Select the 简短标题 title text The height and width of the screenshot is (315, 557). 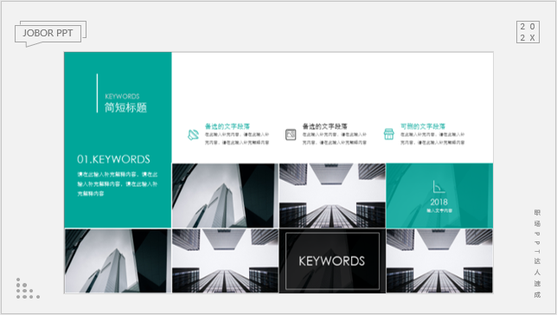point(125,107)
